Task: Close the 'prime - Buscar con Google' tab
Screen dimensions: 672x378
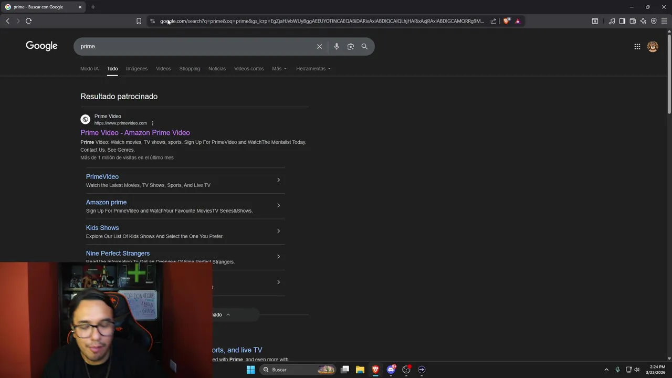Action: click(80, 7)
